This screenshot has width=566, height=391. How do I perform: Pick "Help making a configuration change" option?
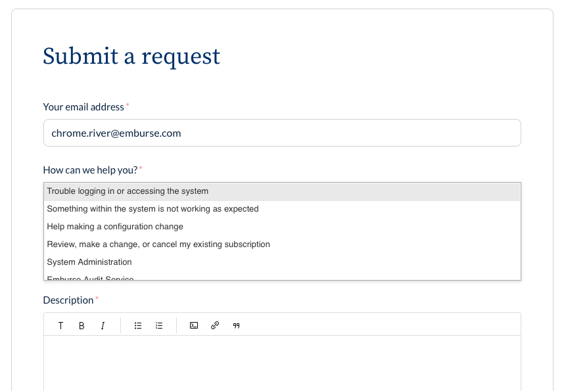coord(115,227)
